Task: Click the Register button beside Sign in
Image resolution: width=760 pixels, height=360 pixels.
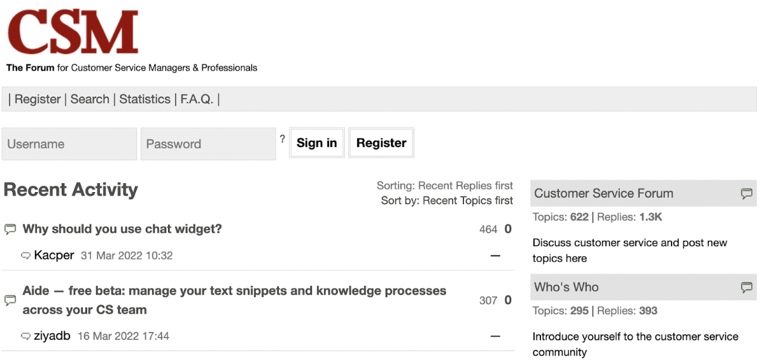Action: click(381, 143)
